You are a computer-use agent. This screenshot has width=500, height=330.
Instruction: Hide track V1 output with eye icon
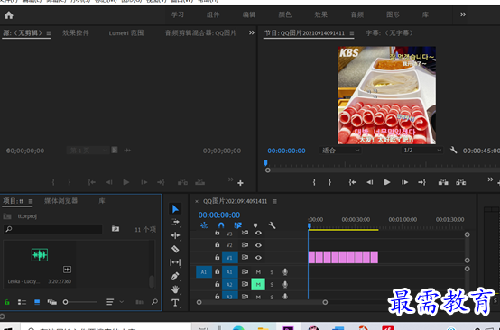pyautogui.click(x=258, y=257)
